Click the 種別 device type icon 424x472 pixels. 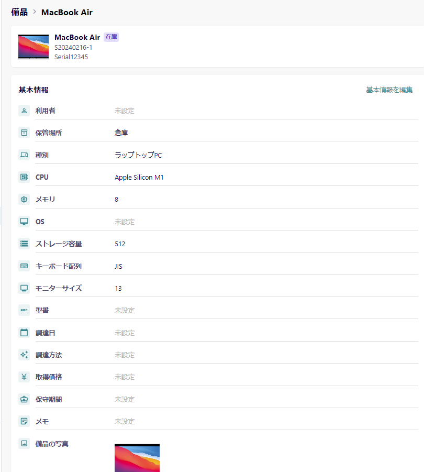click(24, 155)
